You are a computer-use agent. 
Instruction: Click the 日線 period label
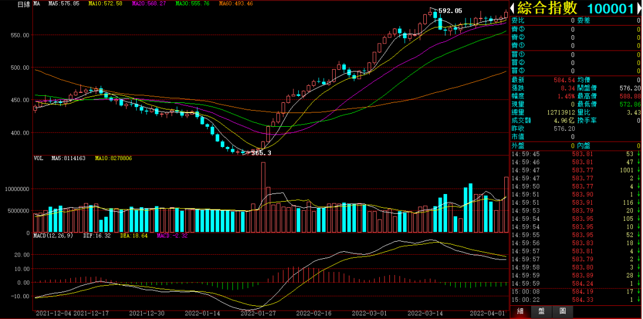point(23,4)
